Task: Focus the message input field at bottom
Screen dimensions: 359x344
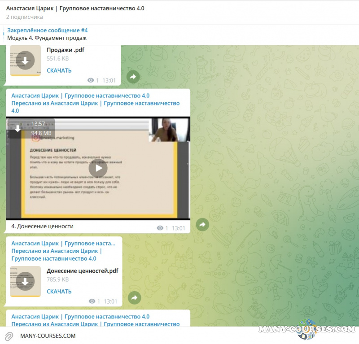Action: (135, 336)
